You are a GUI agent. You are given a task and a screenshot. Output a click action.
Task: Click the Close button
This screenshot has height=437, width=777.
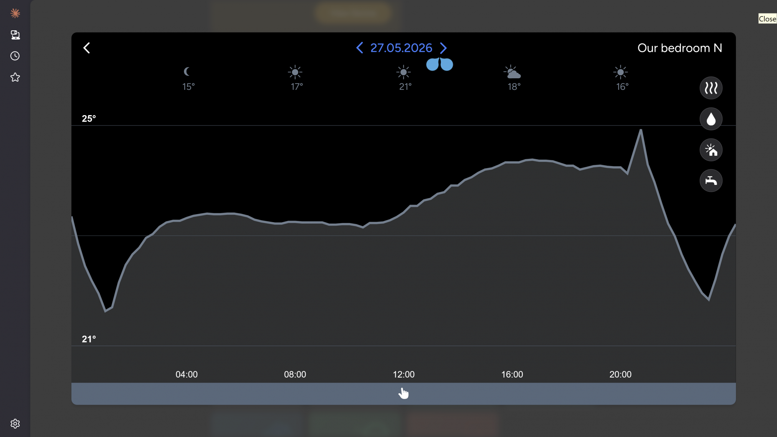[767, 19]
